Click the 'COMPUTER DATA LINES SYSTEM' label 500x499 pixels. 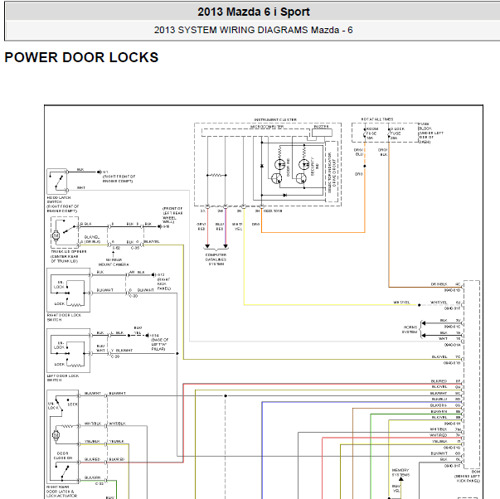tap(216, 259)
